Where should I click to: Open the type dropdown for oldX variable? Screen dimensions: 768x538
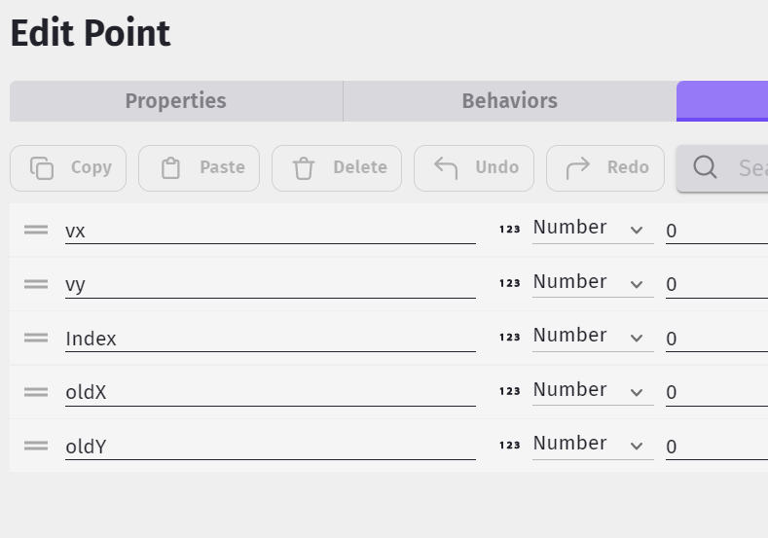point(593,392)
